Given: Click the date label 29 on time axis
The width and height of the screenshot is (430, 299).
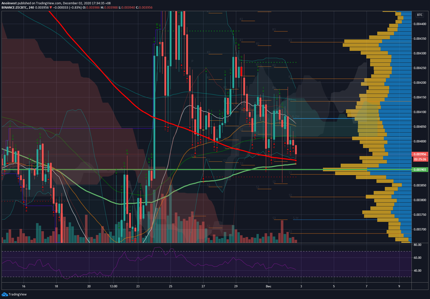Looking at the screenshot, I should (x=236, y=286).
